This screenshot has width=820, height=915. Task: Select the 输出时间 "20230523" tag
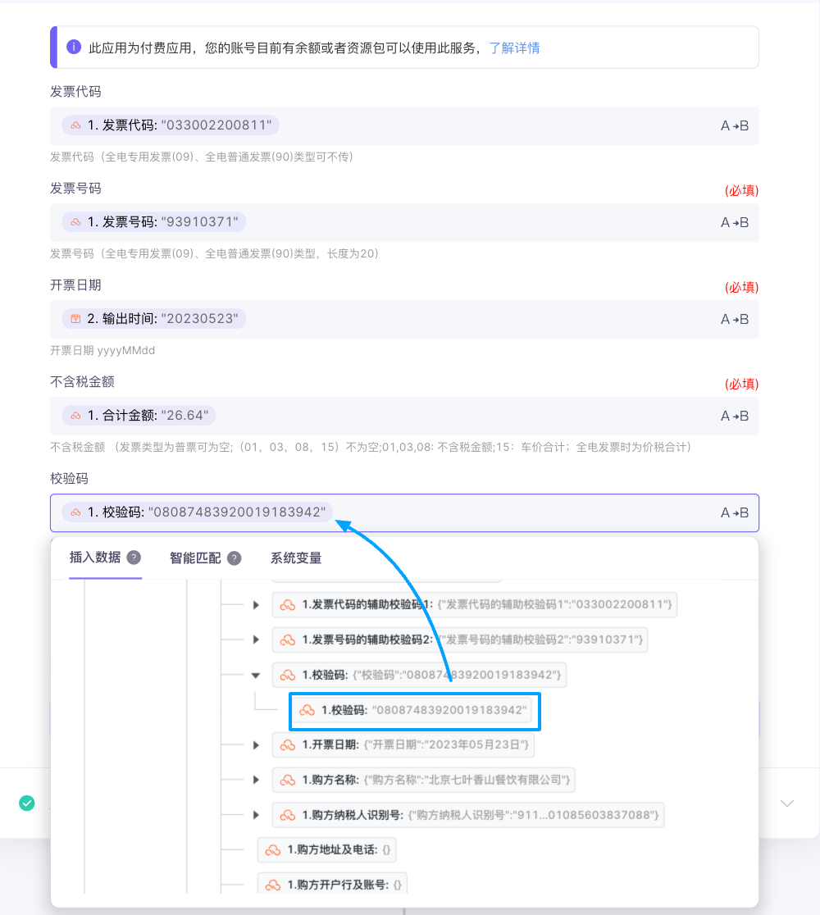click(154, 319)
